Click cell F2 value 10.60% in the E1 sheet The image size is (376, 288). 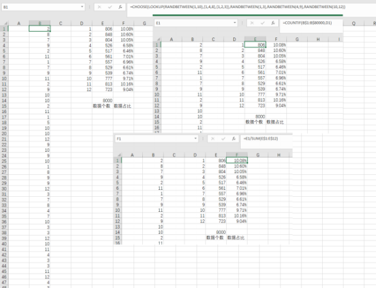(276, 50)
